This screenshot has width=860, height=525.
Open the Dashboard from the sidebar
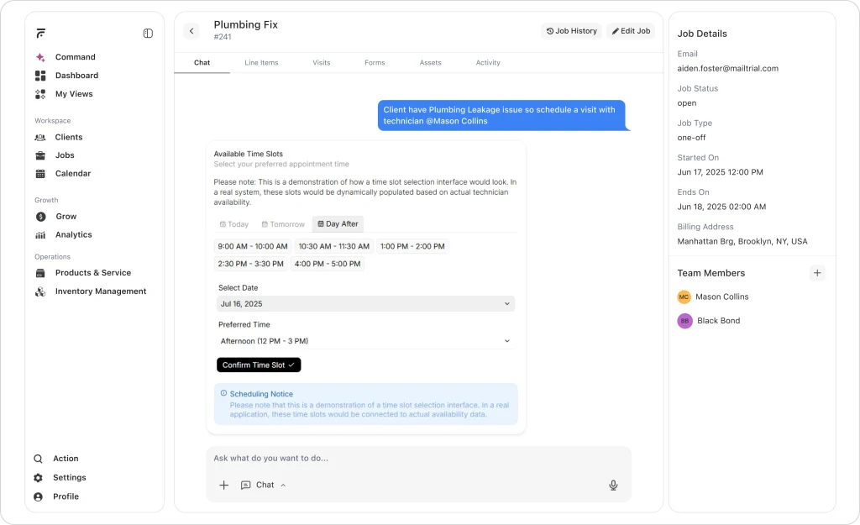click(x=74, y=76)
